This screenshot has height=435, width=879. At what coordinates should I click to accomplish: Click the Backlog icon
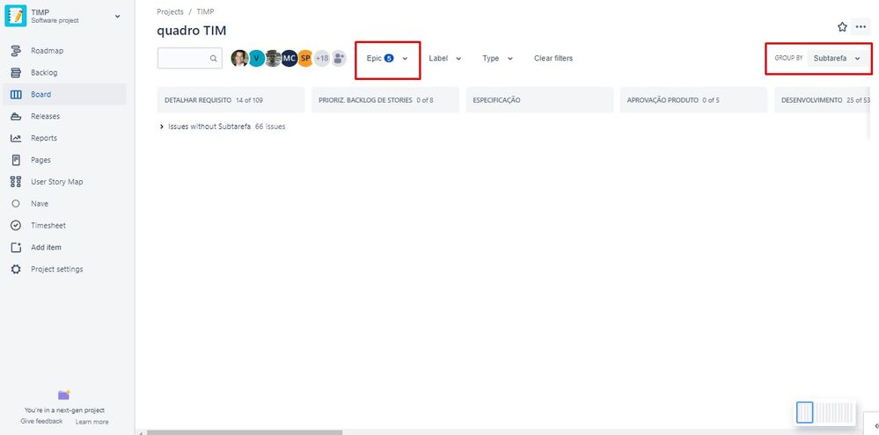click(16, 73)
